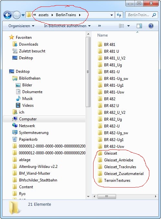Open the view options dropdown arrow
The height and width of the screenshot is (219, 161).
click(x=128, y=26)
